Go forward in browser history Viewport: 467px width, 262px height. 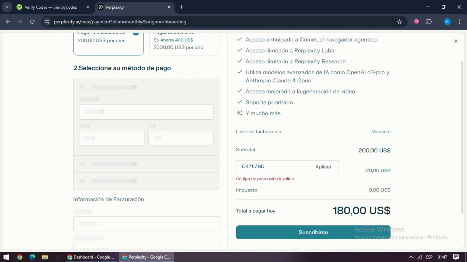point(20,22)
